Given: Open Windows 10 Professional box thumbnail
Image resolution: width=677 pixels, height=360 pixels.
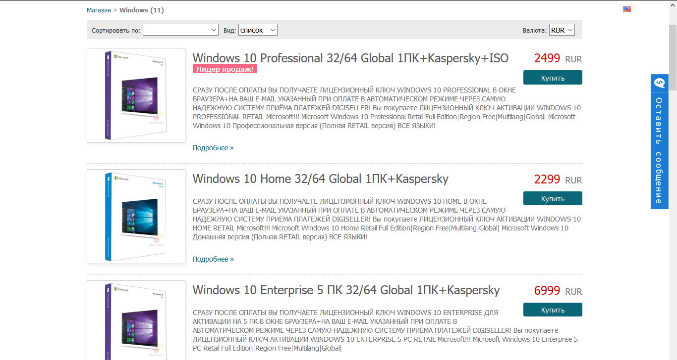Looking at the screenshot, I should 136,95.
